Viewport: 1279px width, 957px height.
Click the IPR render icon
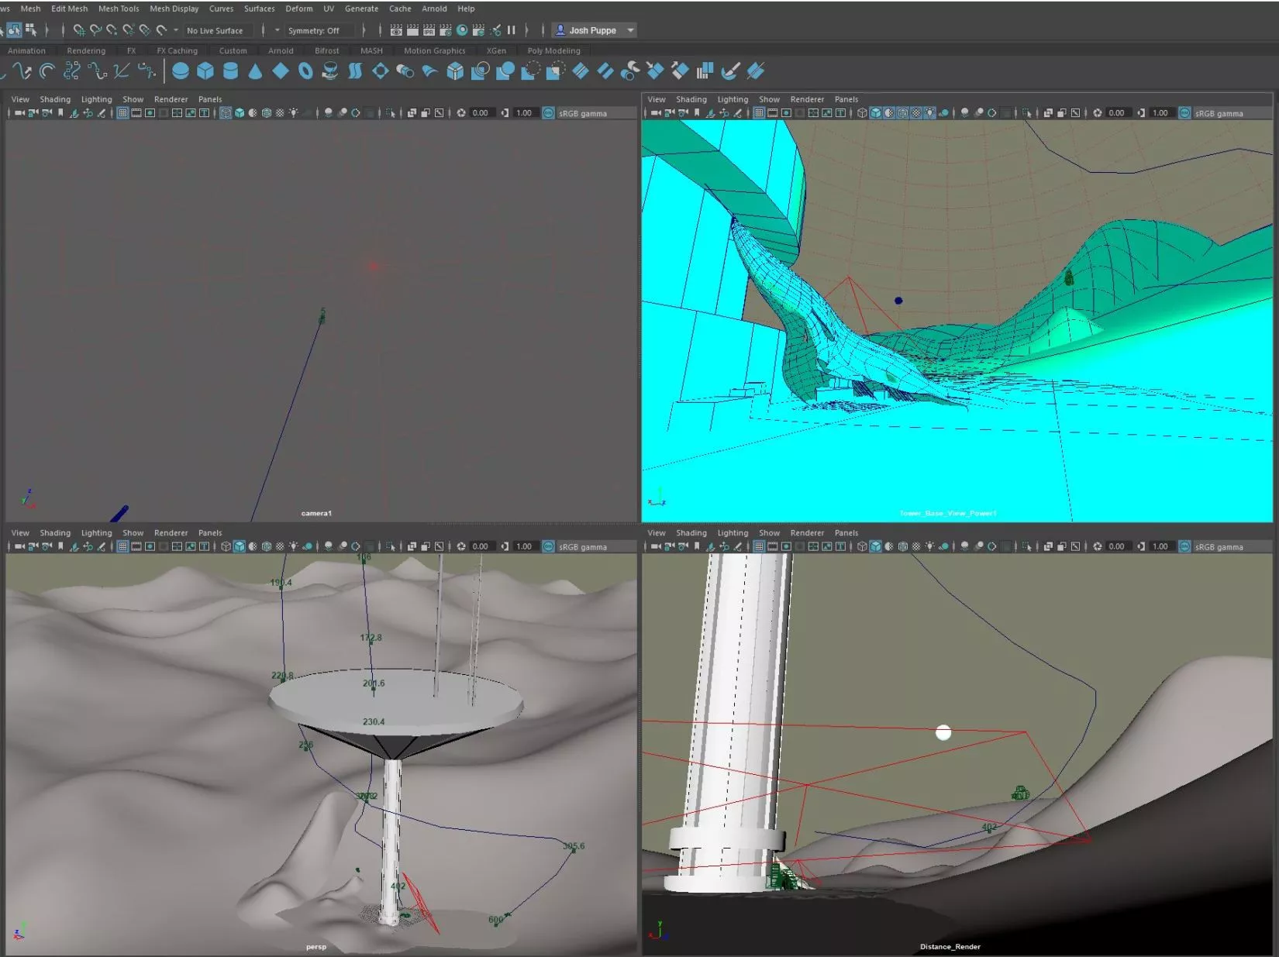[429, 30]
